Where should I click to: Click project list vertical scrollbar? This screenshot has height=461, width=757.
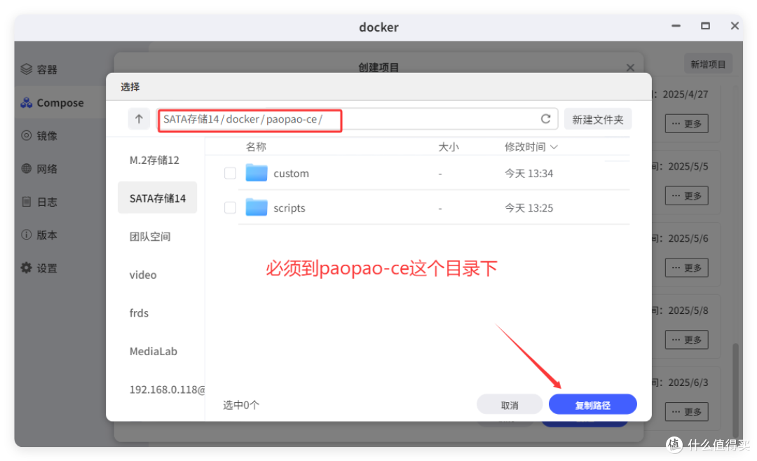point(735,390)
